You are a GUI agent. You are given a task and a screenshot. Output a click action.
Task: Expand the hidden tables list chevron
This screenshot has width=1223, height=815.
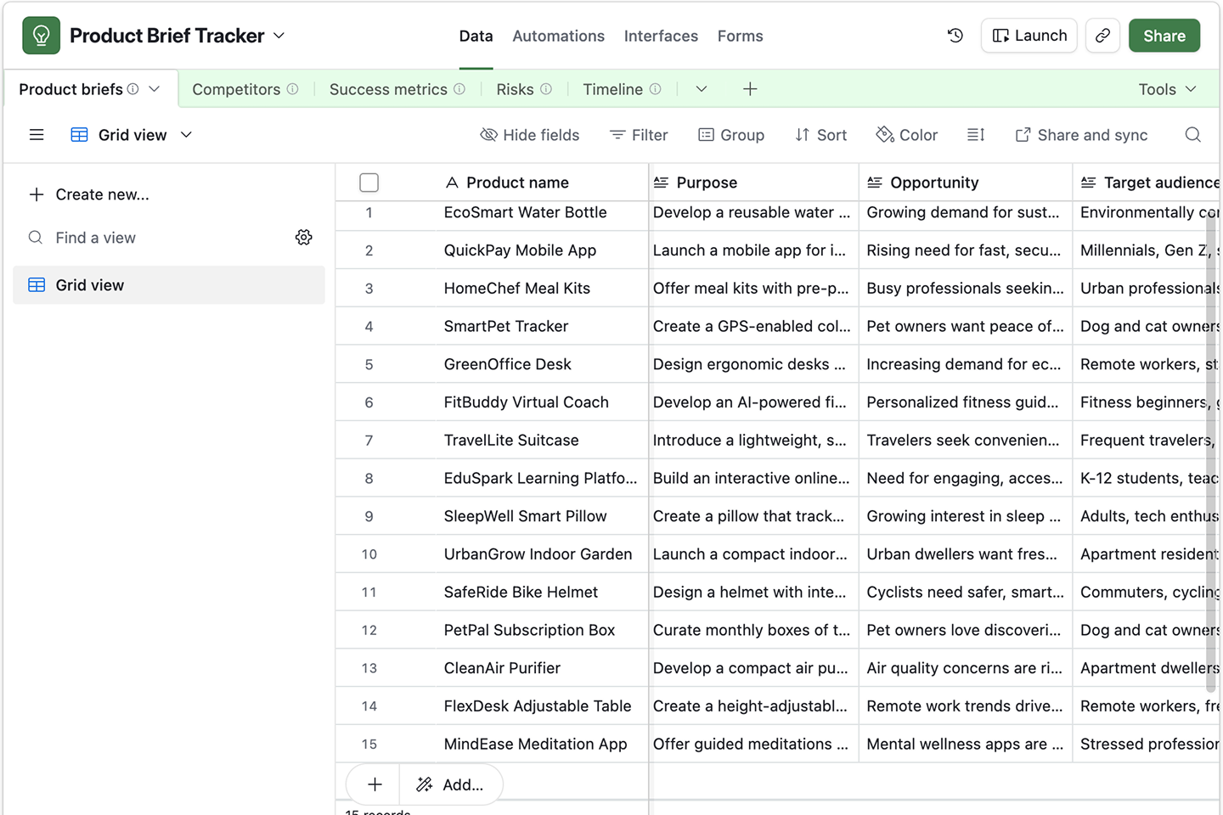tap(702, 89)
